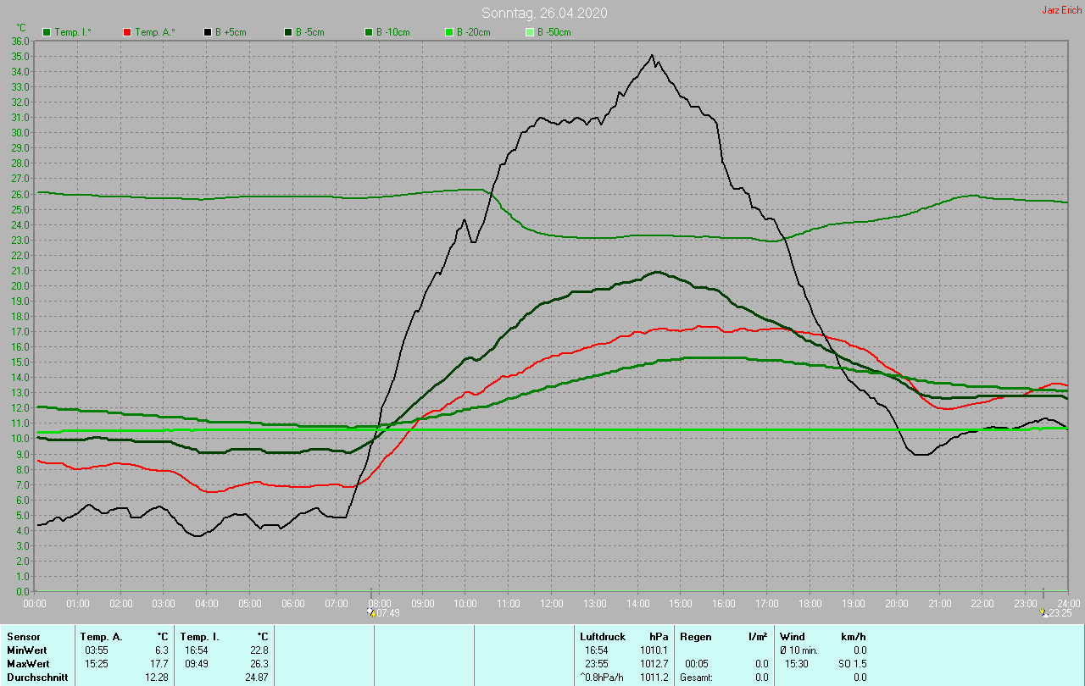Click the Temp. I. column header in table
This screenshot has height=686, width=1085.
tap(200, 637)
